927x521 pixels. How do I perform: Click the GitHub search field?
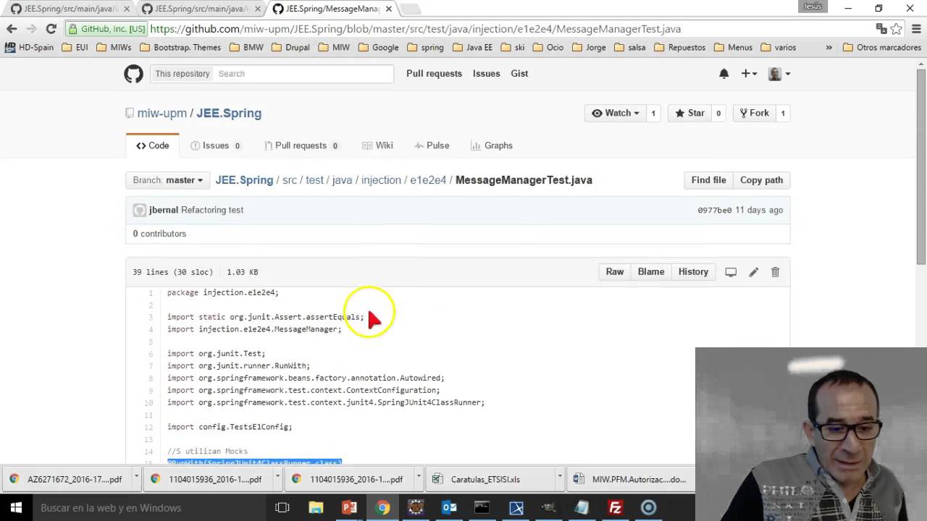[x=303, y=74]
